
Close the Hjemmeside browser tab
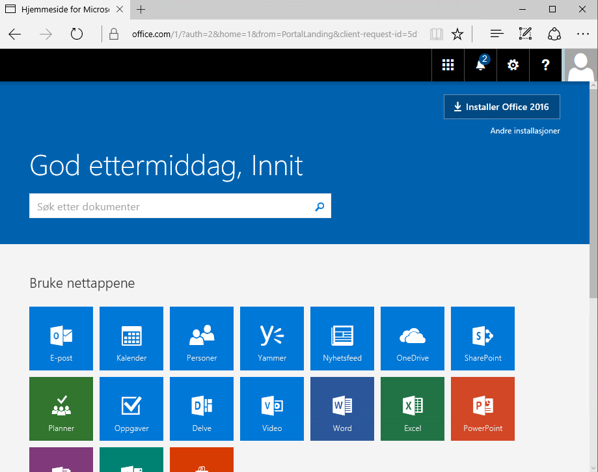120,9
